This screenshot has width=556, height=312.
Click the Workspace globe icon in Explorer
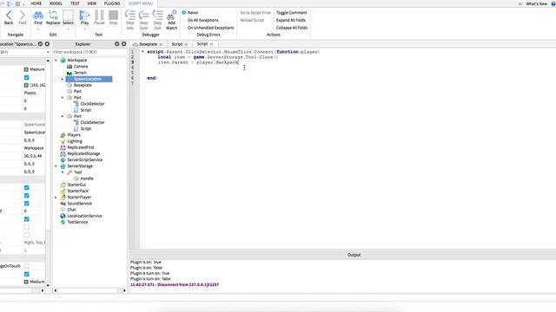[x=63, y=60]
